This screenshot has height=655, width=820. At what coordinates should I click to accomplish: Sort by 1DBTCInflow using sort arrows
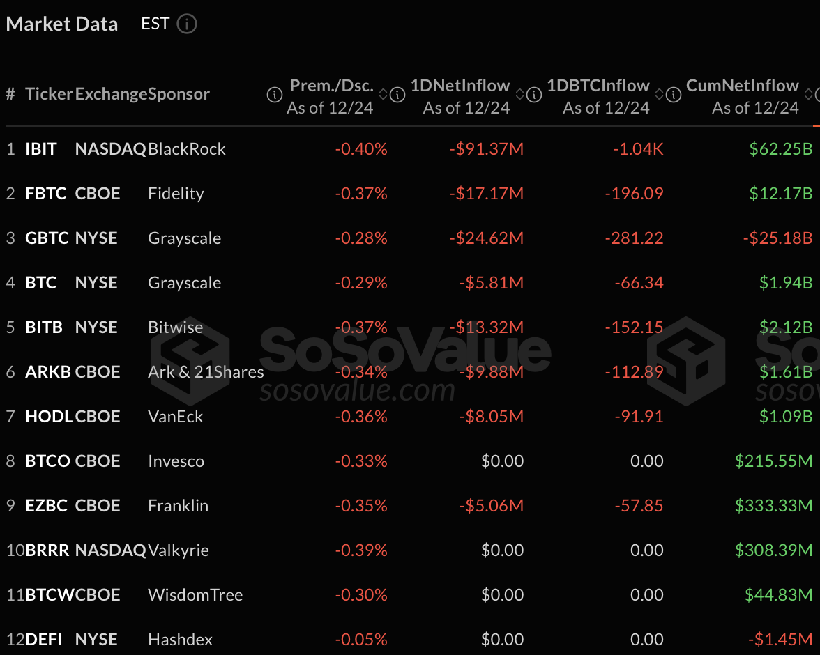[660, 94]
